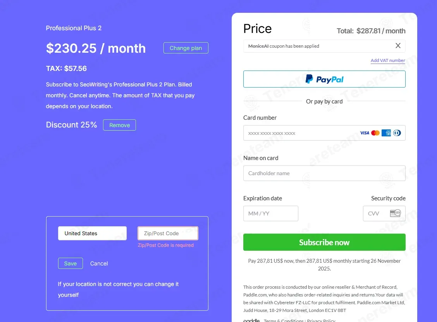This screenshot has height=322, width=437.
Task: Click the Visa card icon
Action: [365, 133]
